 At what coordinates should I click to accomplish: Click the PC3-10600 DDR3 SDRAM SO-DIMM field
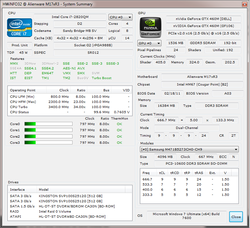tap(196, 164)
